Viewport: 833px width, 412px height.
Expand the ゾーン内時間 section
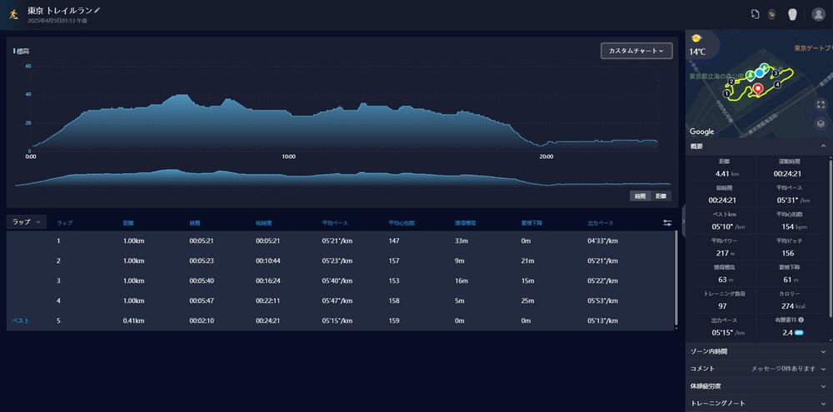pyautogui.click(x=823, y=352)
